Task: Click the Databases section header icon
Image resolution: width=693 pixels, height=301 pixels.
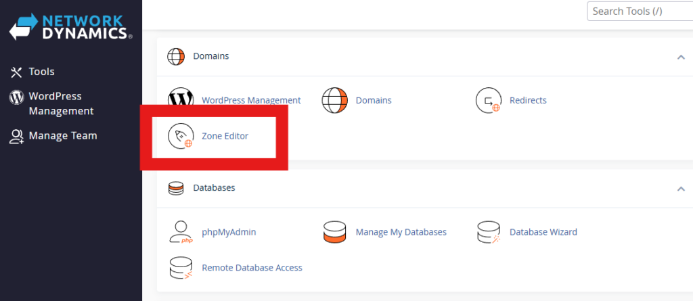Action: (176, 188)
